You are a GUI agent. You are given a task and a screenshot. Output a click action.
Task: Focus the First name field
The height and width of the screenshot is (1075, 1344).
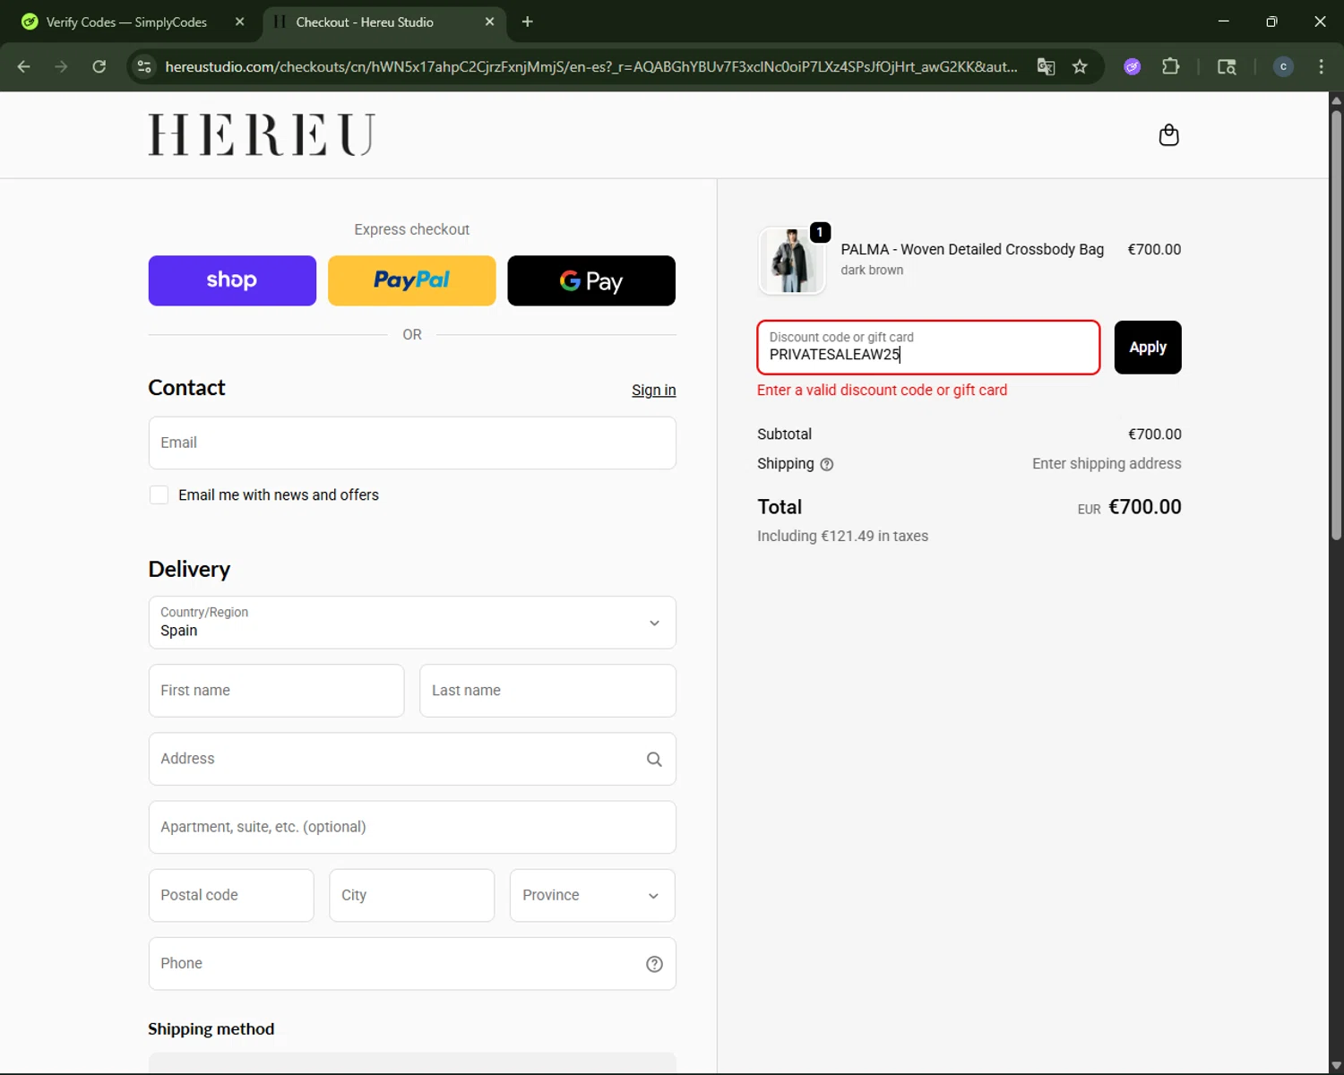pyautogui.click(x=276, y=691)
